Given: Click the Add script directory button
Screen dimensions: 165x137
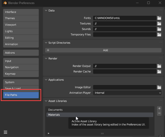Looking at the screenshot, I should click(x=103, y=50).
